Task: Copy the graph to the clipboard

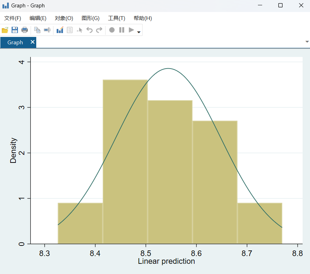Action: point(37,30)
